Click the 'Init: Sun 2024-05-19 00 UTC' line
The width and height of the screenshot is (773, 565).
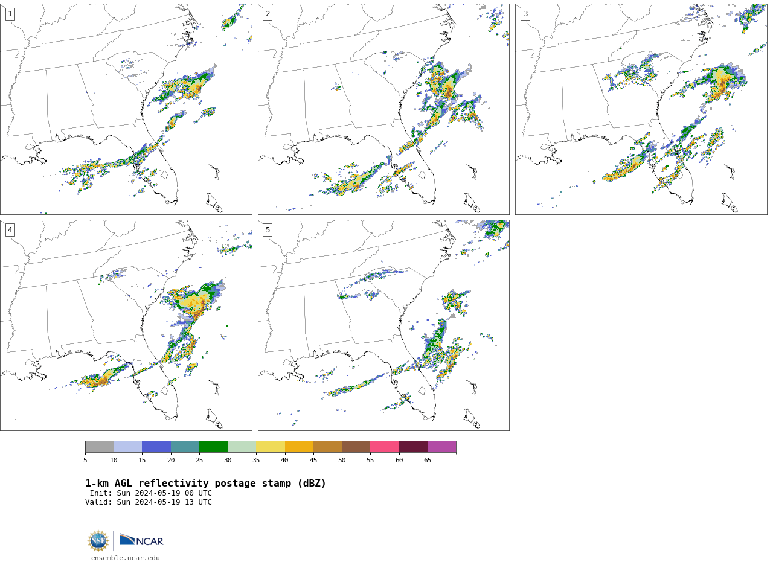[x=151, y=493]
